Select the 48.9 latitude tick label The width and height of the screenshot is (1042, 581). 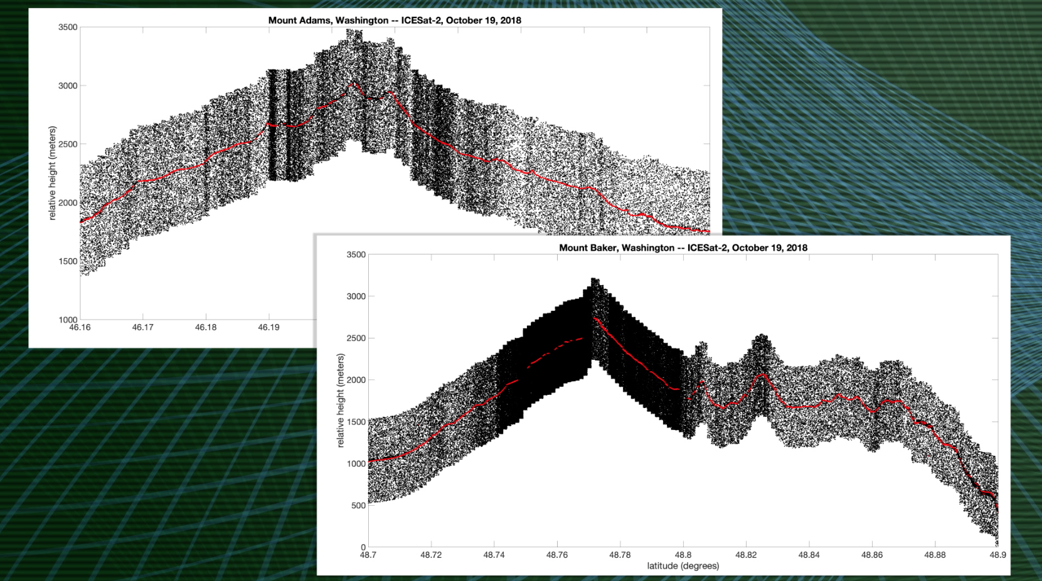pos(997,555)
